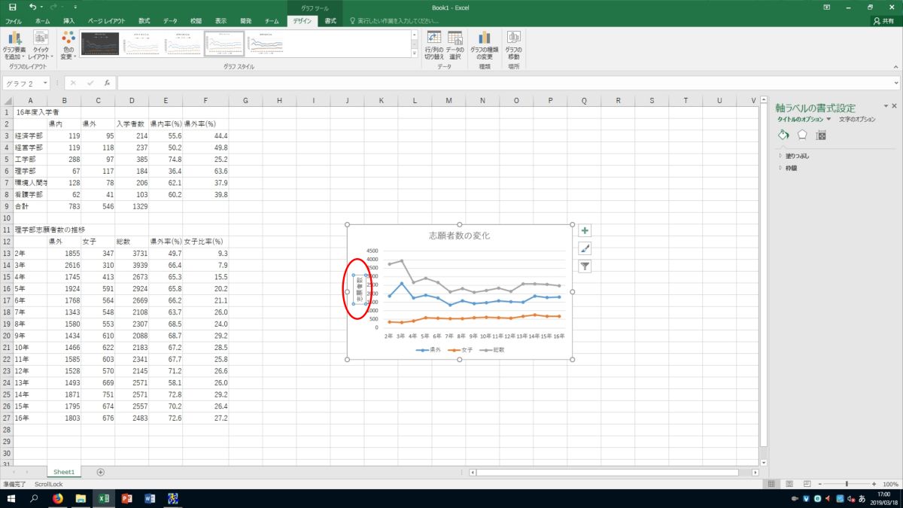Expand the formula bar
The image size is (903, 508).
click(896, 83)
